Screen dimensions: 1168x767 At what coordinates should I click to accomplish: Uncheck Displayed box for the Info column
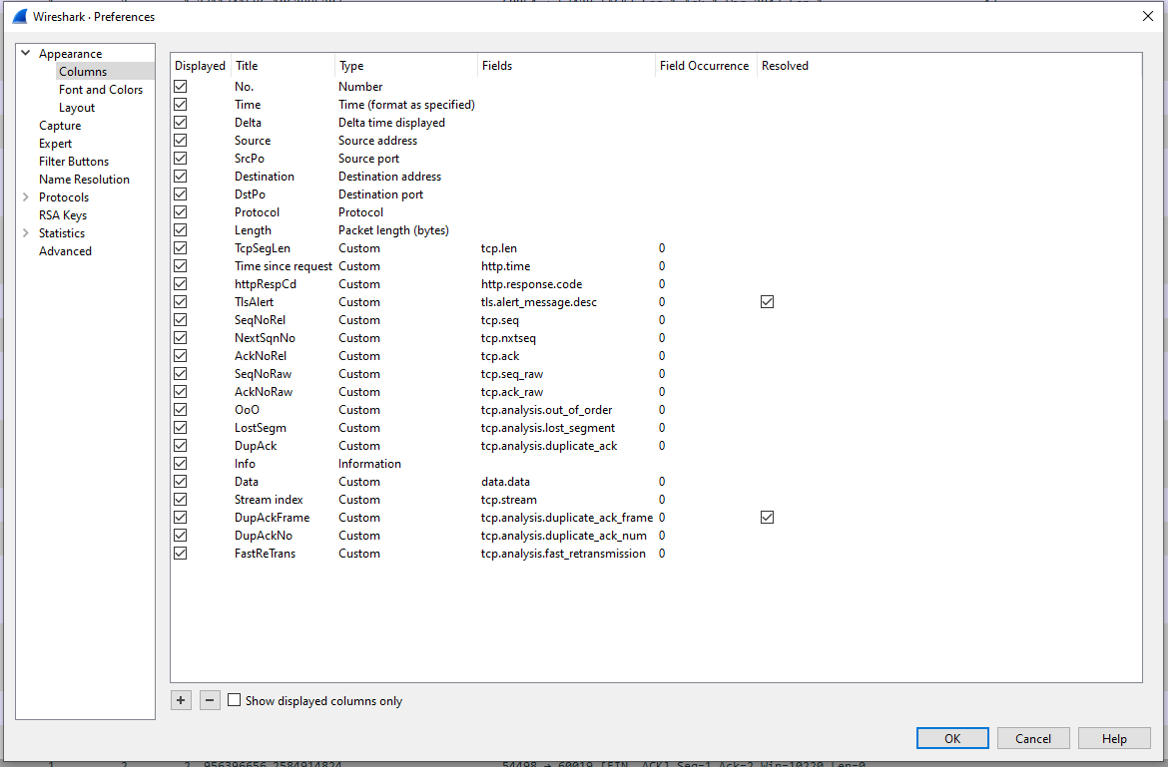coord(181,464)
